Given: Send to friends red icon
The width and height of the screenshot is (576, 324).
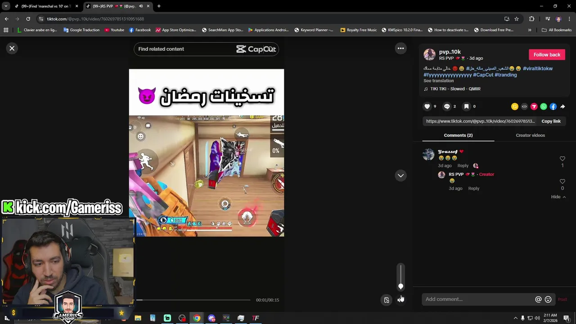Looking at the screenshot, I should [534, 107].
